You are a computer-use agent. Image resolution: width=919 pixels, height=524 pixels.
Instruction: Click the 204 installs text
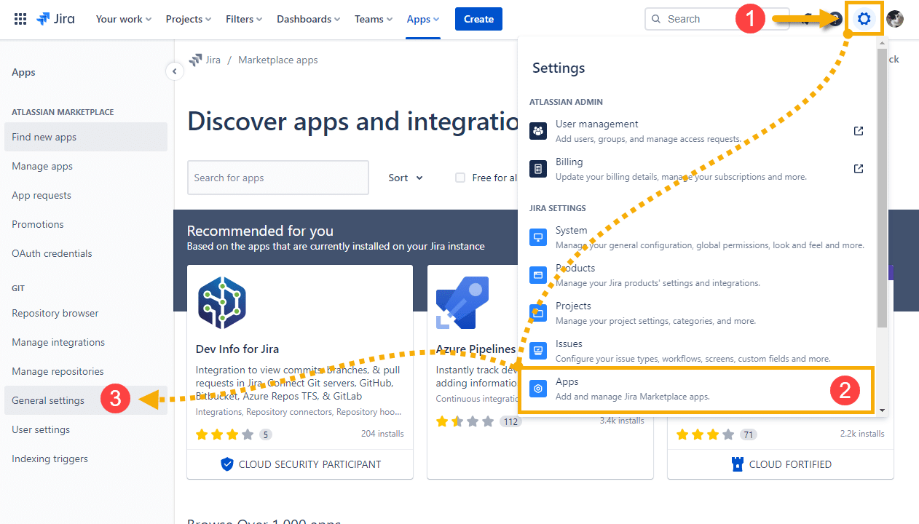[382, 434]
